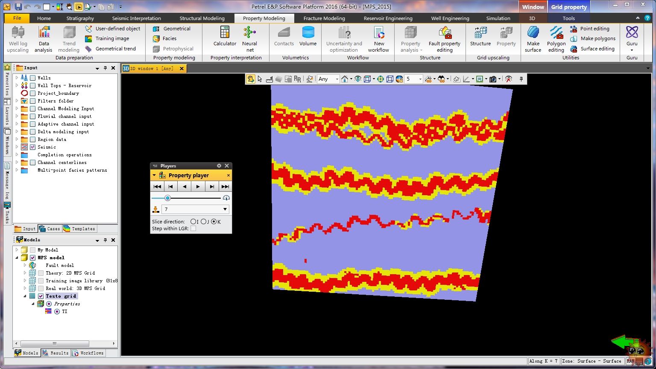
Task: Start a New workflow
Action: point(379,39)
